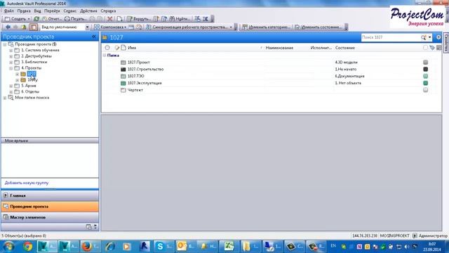
Task: Click the red X delete icon
Action: 109,19
